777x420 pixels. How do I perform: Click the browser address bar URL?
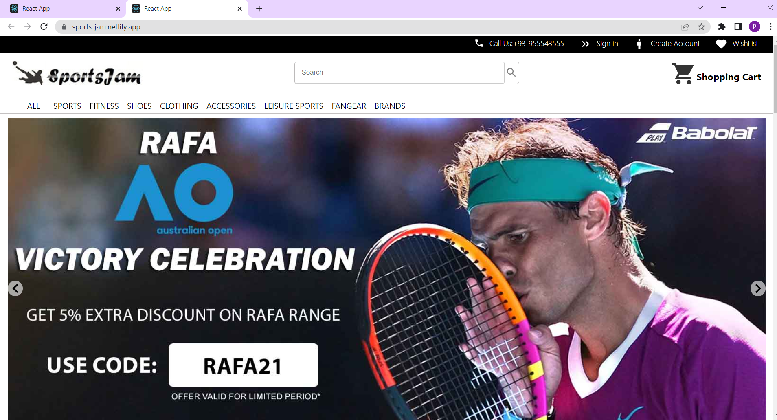point(106,27)
